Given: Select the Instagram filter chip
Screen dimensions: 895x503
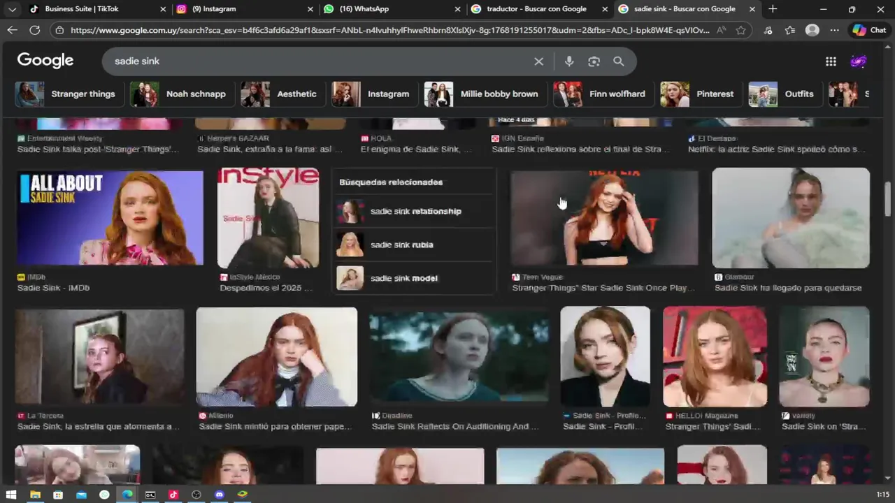Looking at the screenshot, I should click(x=373, y=94).
